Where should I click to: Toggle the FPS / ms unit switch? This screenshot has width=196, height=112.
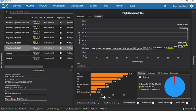coord(105,97)
